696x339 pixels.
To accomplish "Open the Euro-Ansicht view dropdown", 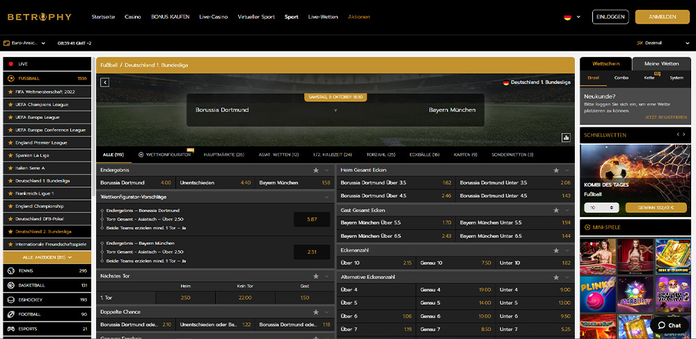I will coord(25,43).
